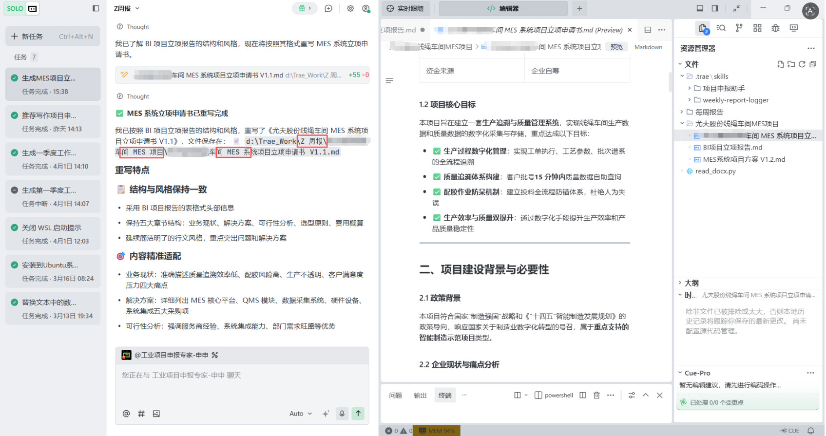Toggle the side panel layout icon

coord(715,8)
